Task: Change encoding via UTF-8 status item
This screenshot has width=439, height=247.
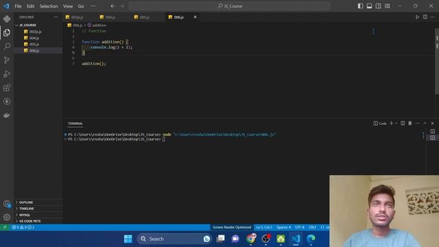Action: [x=300, y=227]
